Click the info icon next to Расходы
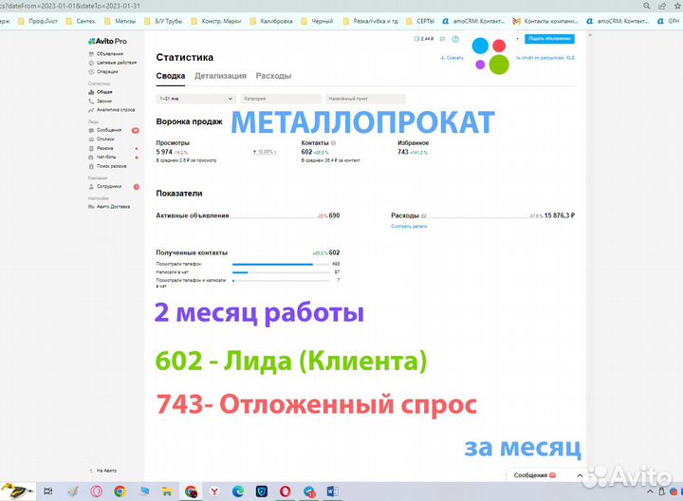Screen dimensions: 683x501 (424, 215)
